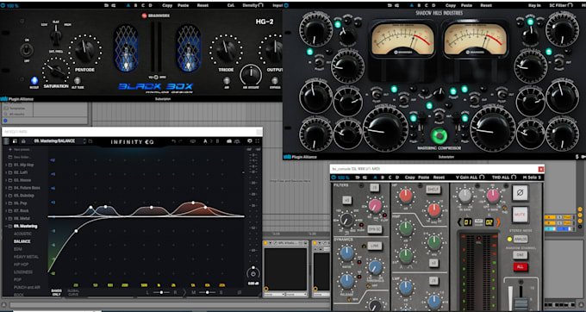Click the dollar icon in Shadow Hills footer
This screenshot has height=312, width=586.
point(577,157)
